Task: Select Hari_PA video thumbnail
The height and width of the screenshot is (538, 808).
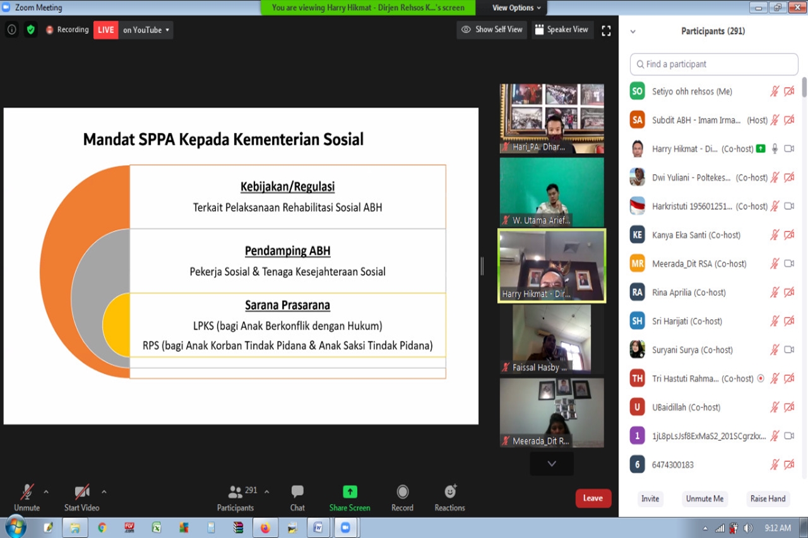Action: point(552,119)
